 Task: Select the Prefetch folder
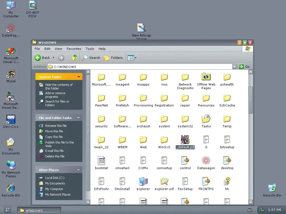pyautogui.click(x=122, y=100)
